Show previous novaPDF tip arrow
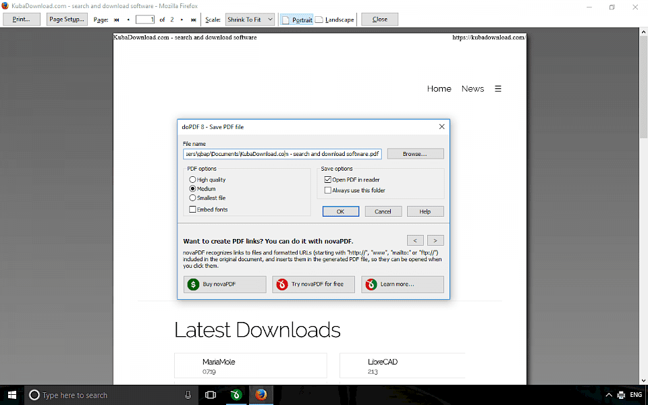648x405 pixels. point(415,240)
